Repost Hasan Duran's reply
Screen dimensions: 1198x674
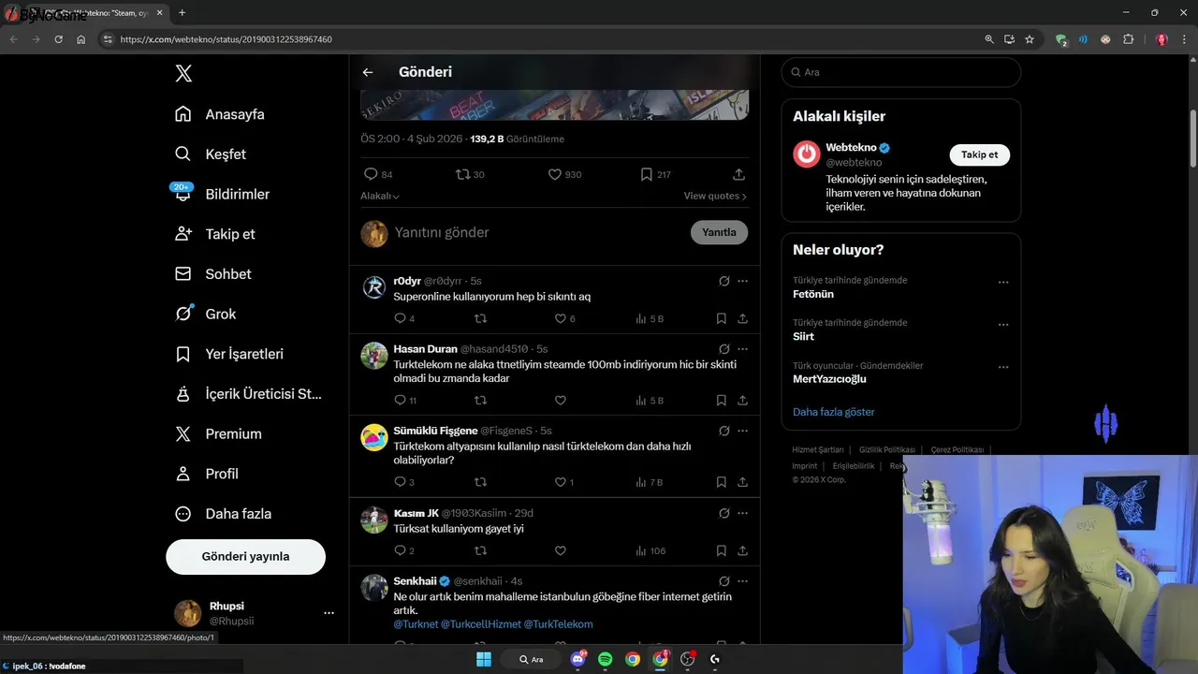coord(480,400)
